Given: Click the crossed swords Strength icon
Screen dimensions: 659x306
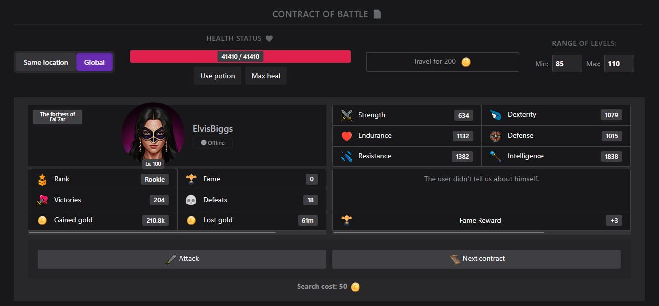Looking at the screenshot, I should point(346,115).
